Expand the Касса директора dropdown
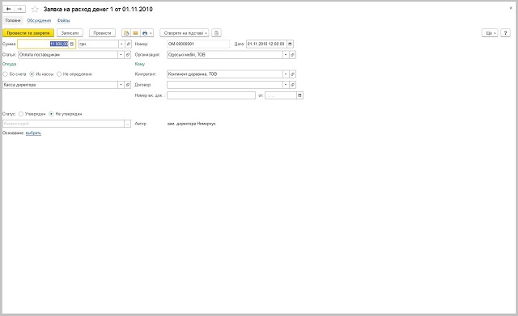518x316 pixels. click(x=121, y=85)
